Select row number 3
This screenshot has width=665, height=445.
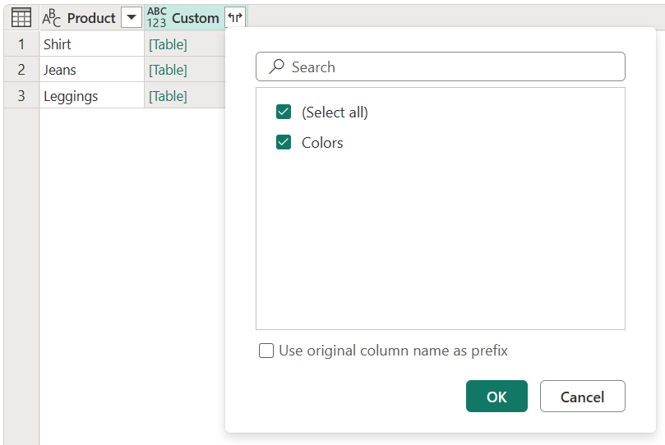tap(21, 96)
